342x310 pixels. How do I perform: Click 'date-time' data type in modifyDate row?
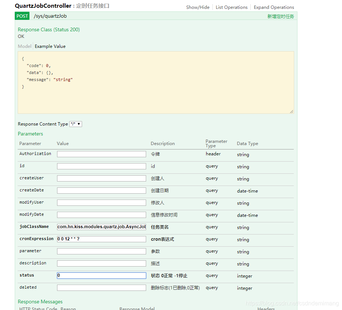247,215
